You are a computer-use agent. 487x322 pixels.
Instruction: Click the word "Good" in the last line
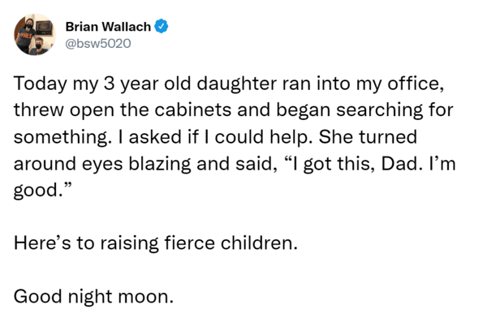38,296
